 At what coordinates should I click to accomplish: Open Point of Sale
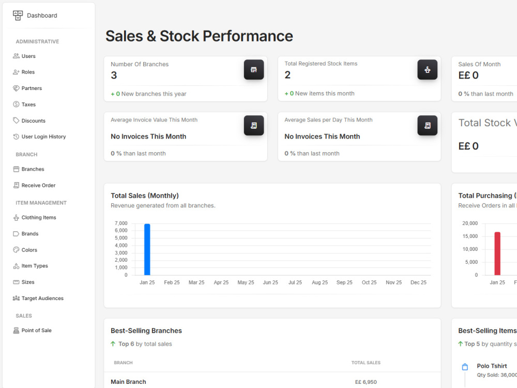pos(32,330)
